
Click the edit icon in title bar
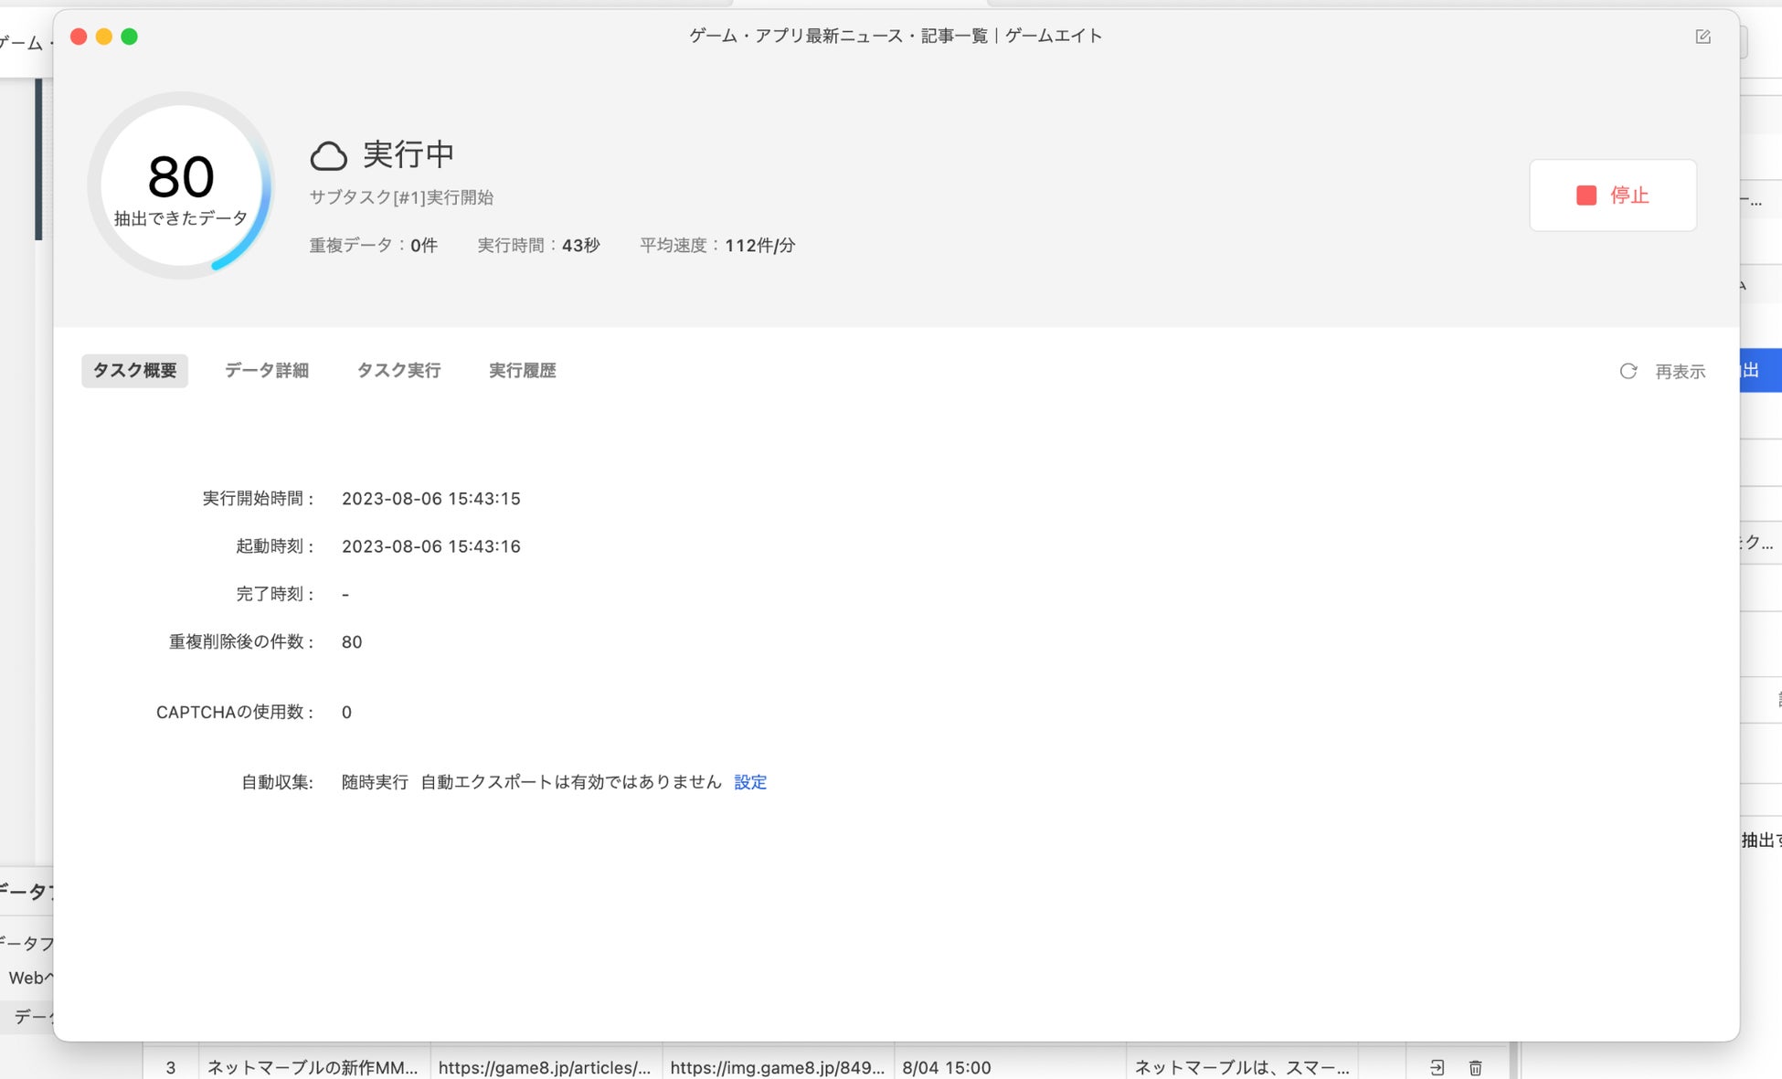1702,37
